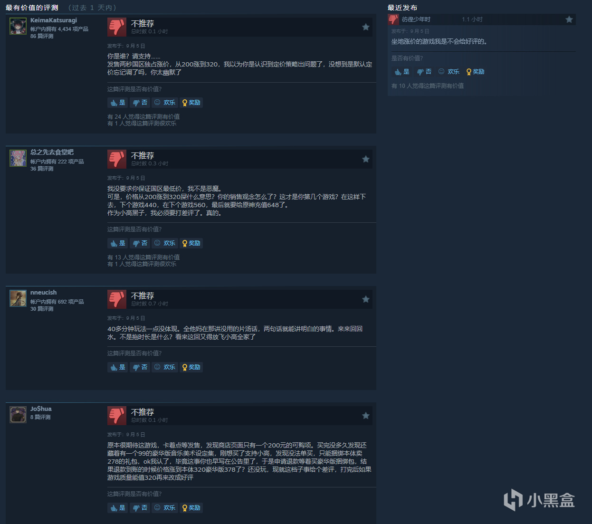Image resolution: width=592 pixels, height=524 pixels.
Task: View nneucish's 30 篇评测 reviews link
Action: coord(42,309)
